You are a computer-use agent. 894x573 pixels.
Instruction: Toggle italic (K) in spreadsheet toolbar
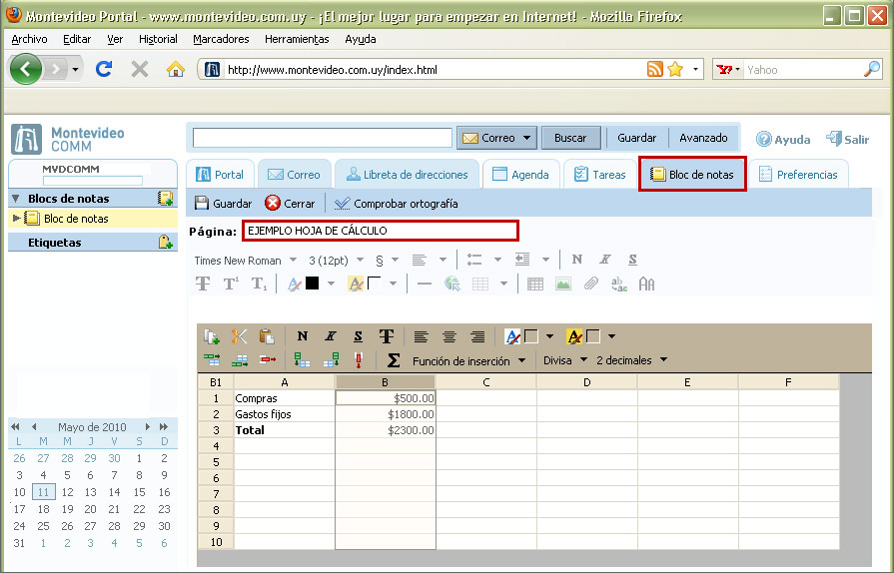pyautogui.click(x=330, y=337)
